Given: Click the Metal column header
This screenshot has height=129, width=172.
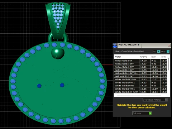Looking at the screenshot, I should point(118,57).
